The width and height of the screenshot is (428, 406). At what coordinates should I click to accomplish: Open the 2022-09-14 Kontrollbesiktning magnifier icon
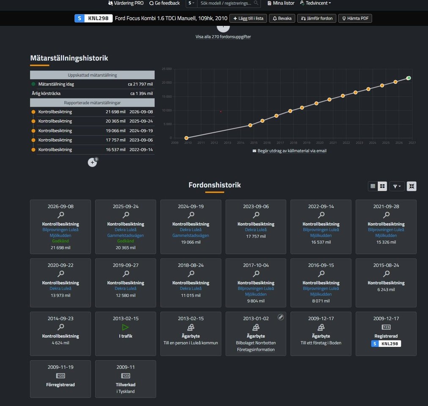pyautogui.click(x=321, y=215)
